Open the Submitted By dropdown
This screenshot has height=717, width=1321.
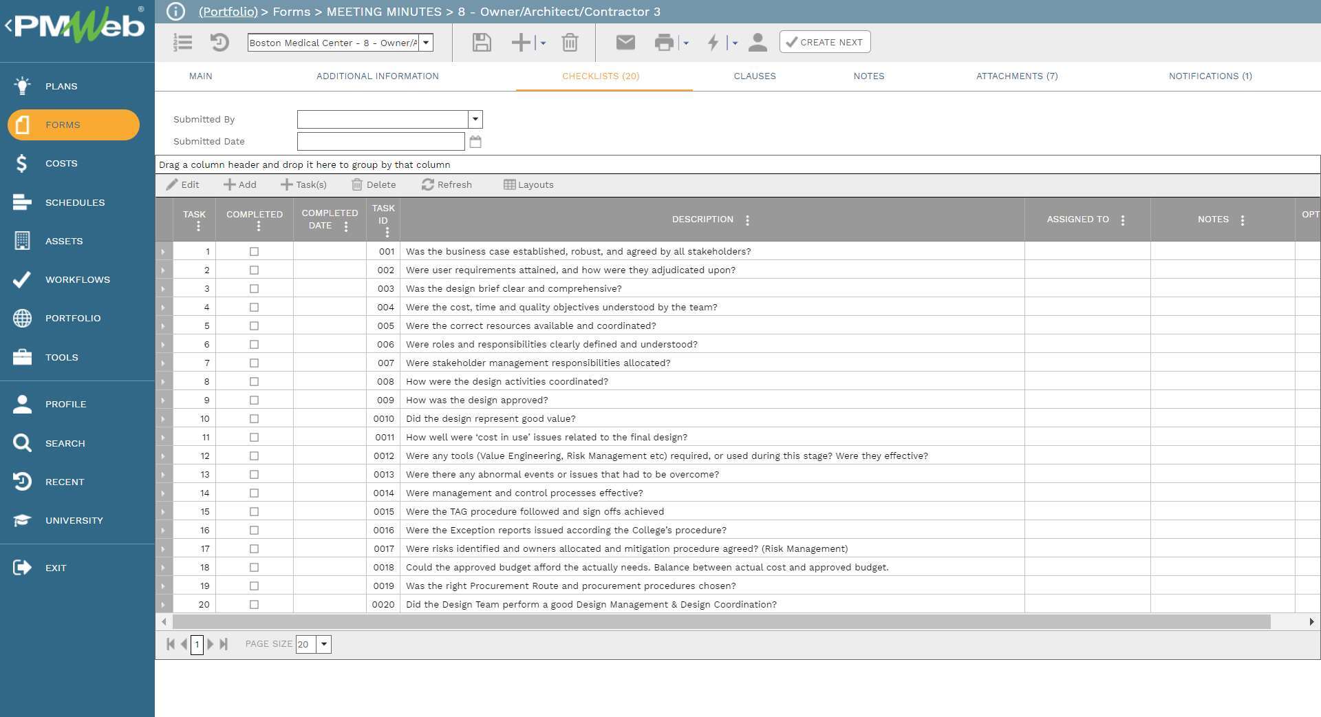tap(475, 120)
